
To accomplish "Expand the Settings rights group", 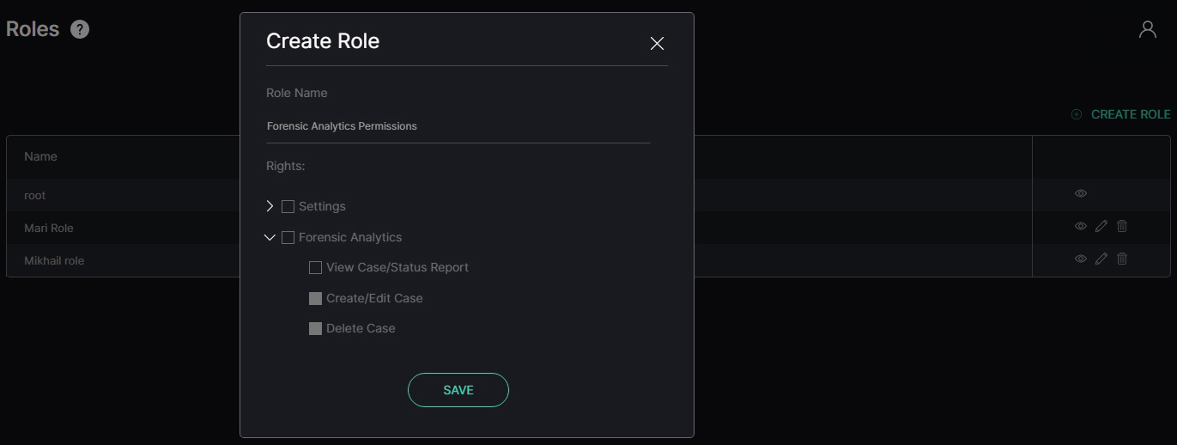I will click(270, 206).
